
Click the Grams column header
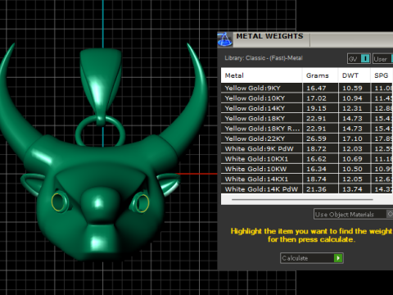click(x=320, y=75)
